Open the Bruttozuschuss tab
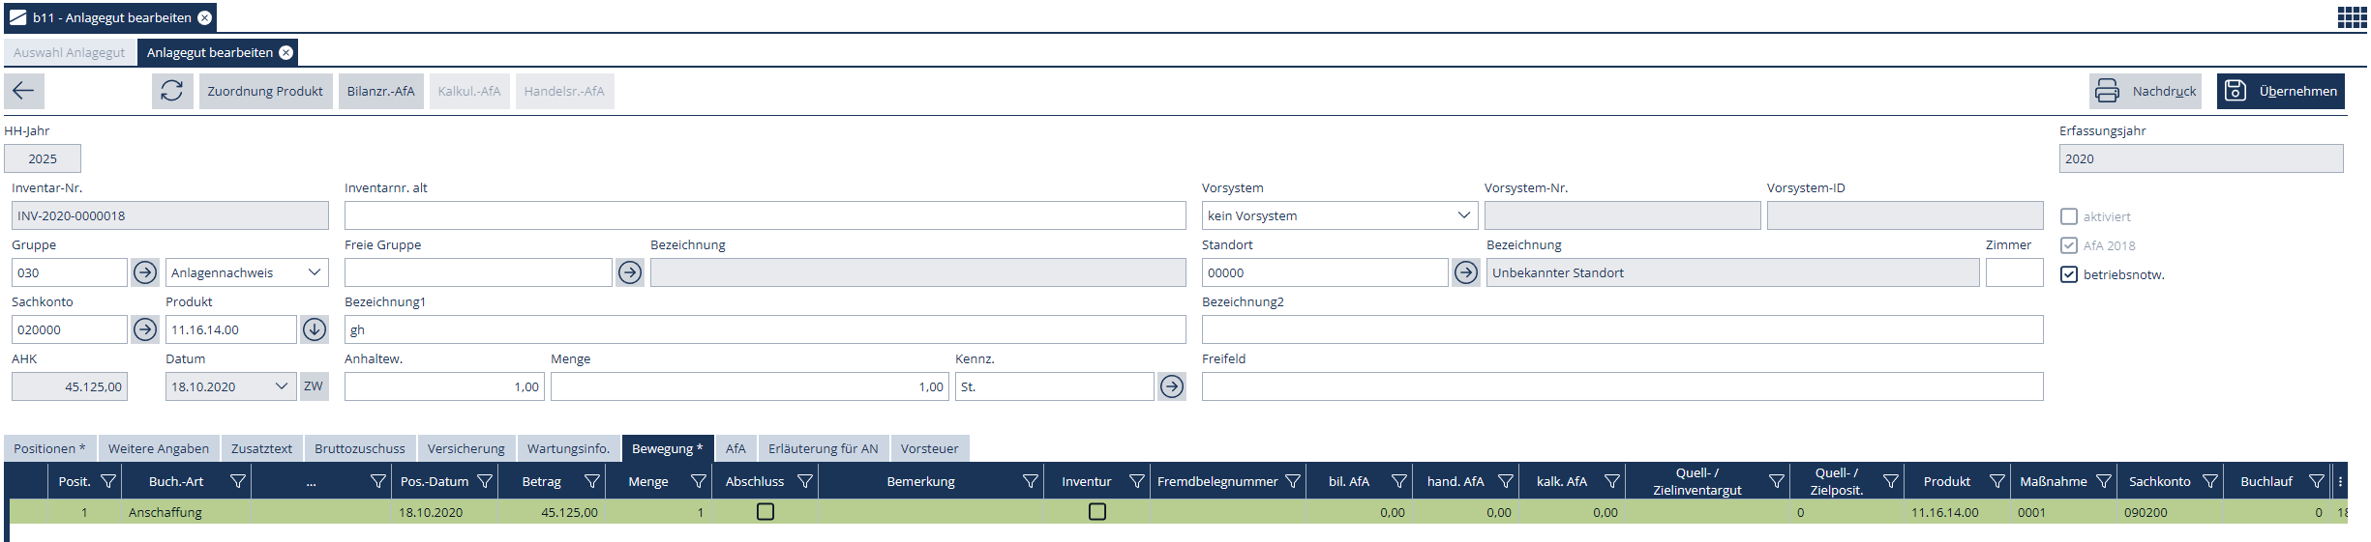 pos(360,448)
